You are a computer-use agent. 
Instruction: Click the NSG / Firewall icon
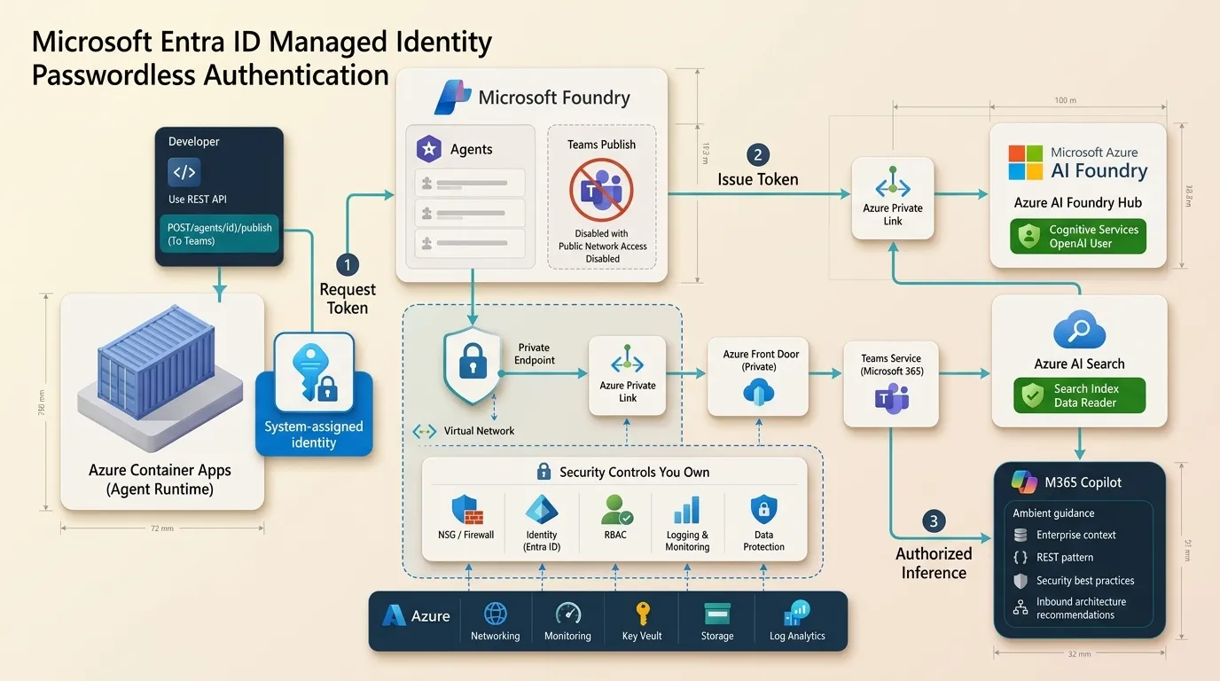tap(466, 511)
